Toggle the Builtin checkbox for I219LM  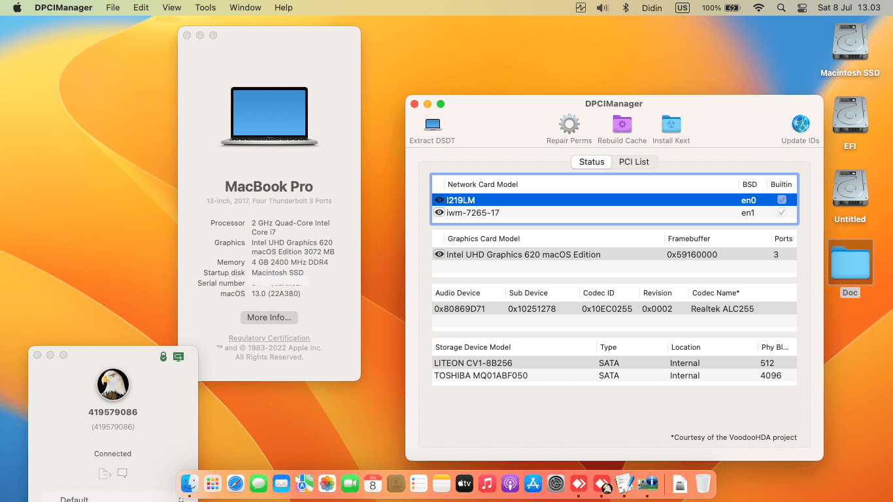click(x=781, y=200)
